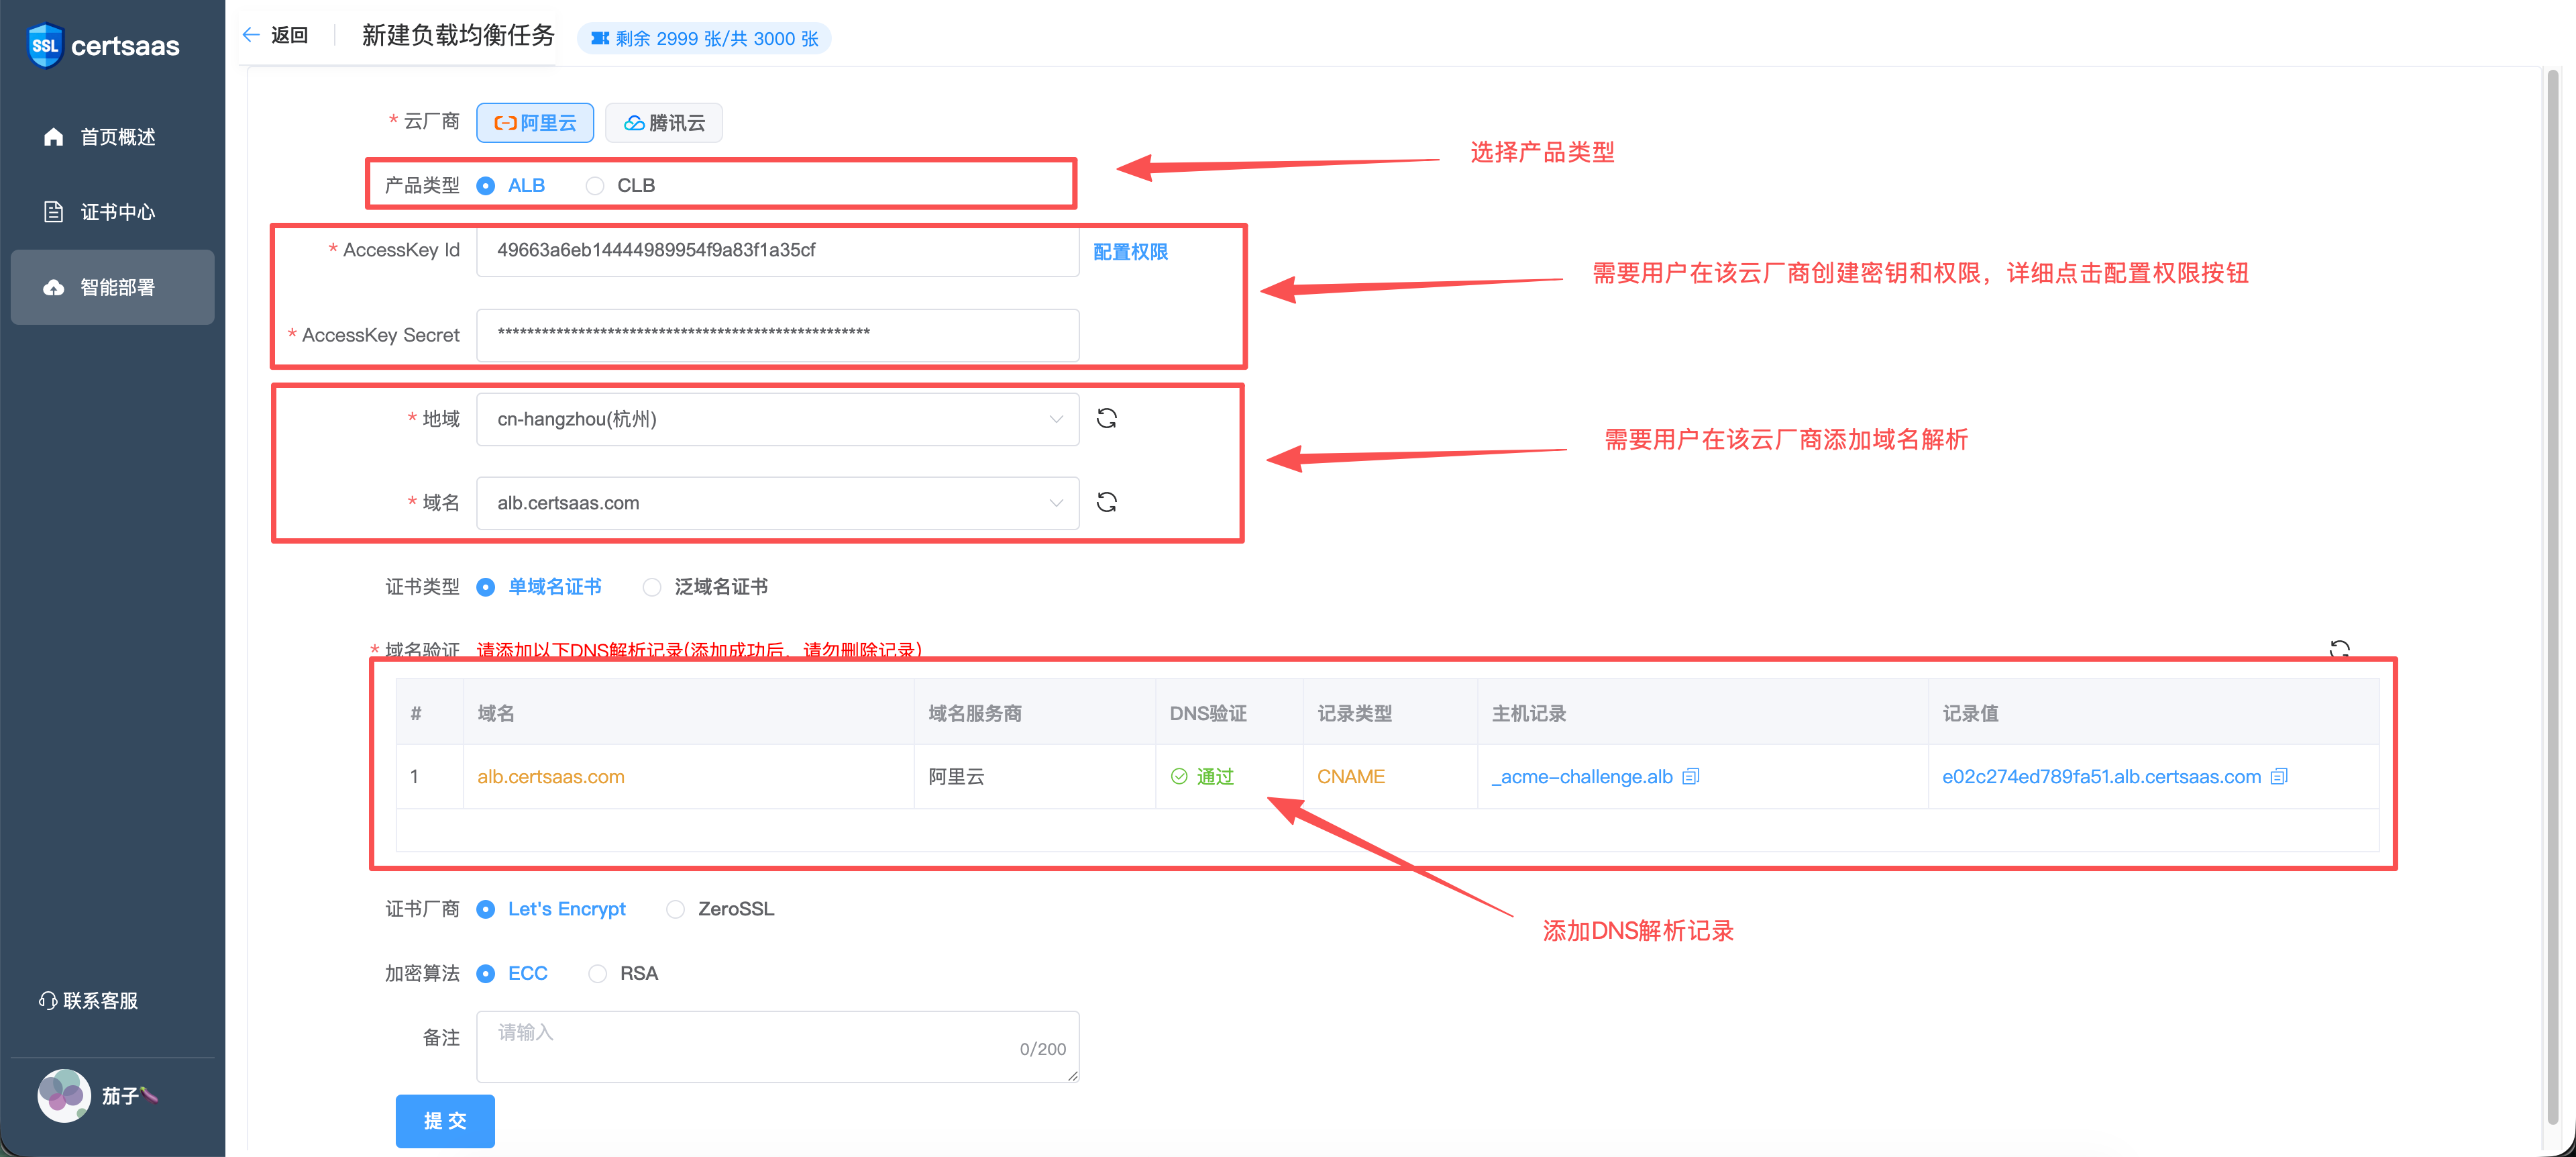Copy the e02c274ed789fa51 record value
The height and width of the screenshot is (1157, 2576).
click(2279, 777)
